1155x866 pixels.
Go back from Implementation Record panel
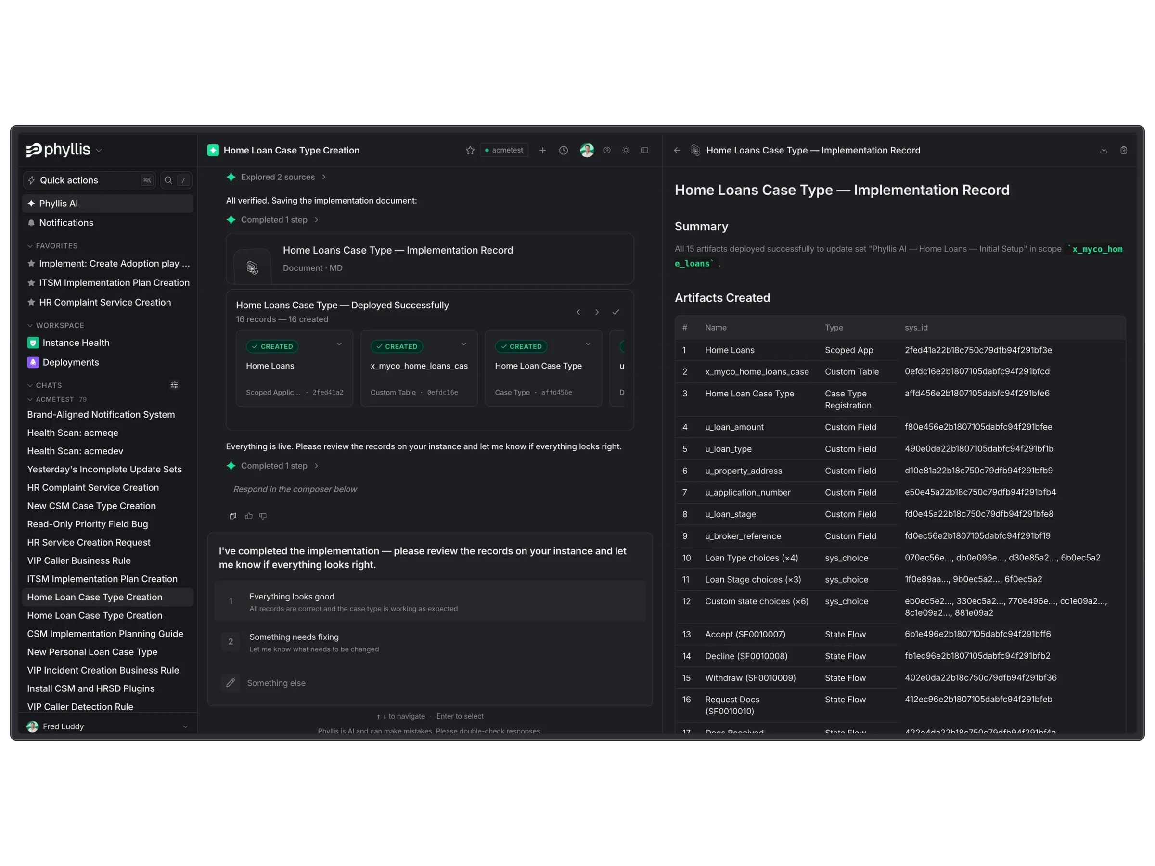[677, 150]
